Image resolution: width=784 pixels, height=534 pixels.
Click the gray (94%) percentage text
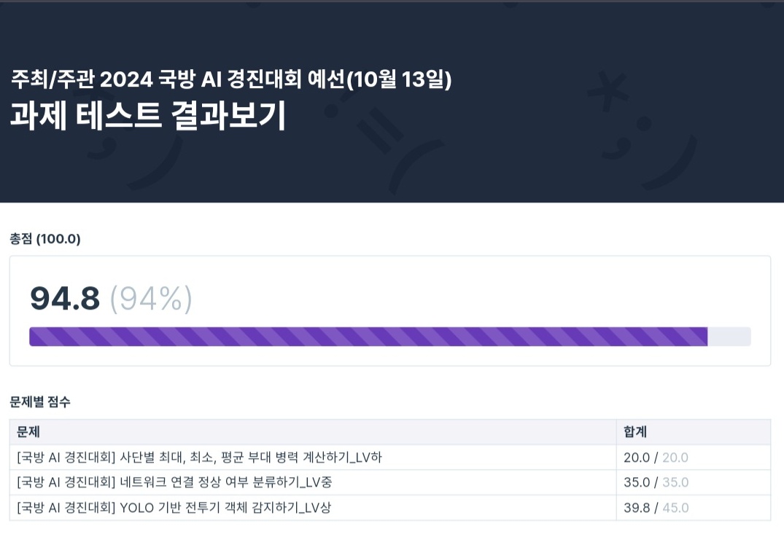click(x=151, y=299)
